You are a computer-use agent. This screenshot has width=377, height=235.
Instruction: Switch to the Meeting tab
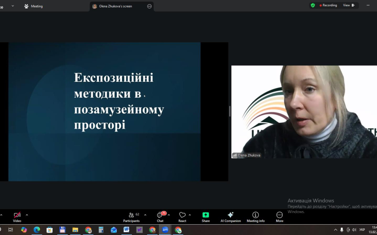[x=33, y=6]
